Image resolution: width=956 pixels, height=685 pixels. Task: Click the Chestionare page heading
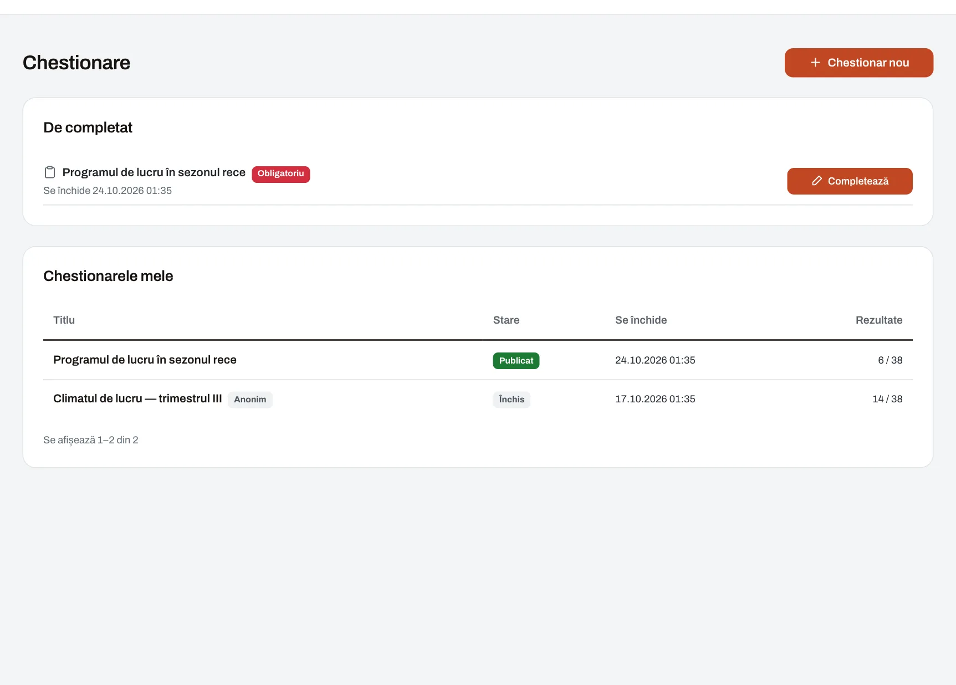[76, 63]
